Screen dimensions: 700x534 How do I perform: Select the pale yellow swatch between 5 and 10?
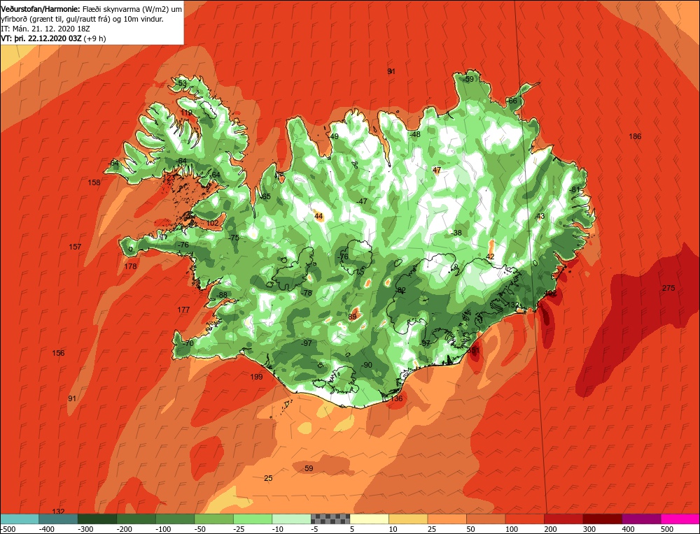[369, 519]
